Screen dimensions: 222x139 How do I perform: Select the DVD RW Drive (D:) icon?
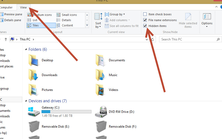(x=101, y=112)
